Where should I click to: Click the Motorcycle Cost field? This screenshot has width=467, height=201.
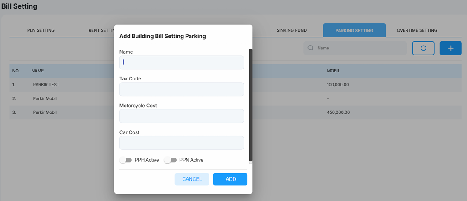[182, 116]
